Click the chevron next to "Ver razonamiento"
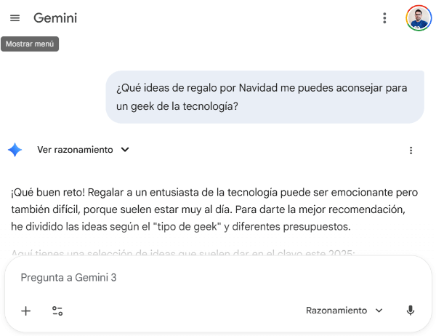Viewport: 436px width, 336px height. 125,150
